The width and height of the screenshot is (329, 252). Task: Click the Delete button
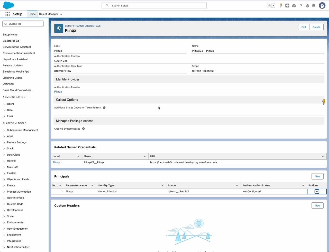coord(316,27)
